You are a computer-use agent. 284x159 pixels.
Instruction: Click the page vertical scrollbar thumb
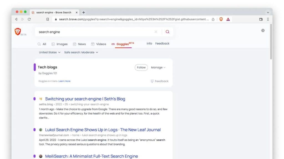coord(271,41)
